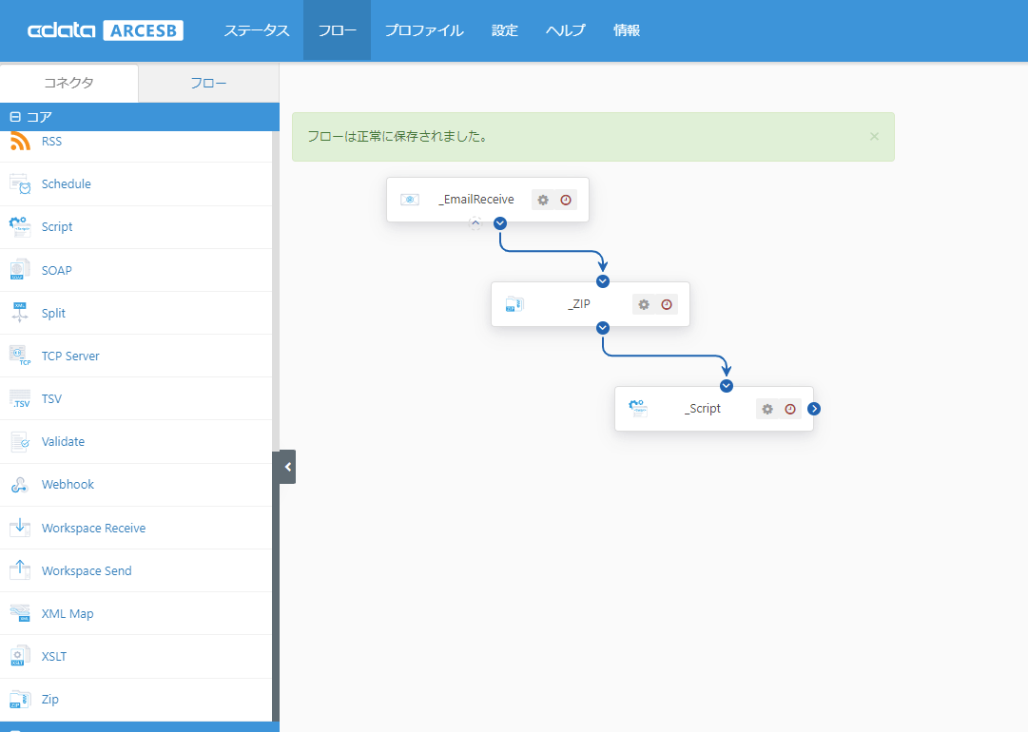The width and height of the screenshot is (1028, 732).
Task: Click output port below _EmailReceive node
Action: [x=500, y=223]
